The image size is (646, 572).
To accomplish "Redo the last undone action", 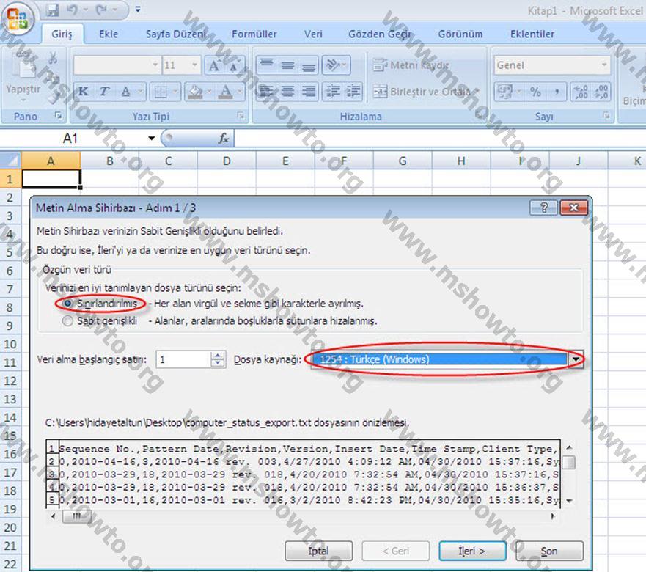I will 102,10.
